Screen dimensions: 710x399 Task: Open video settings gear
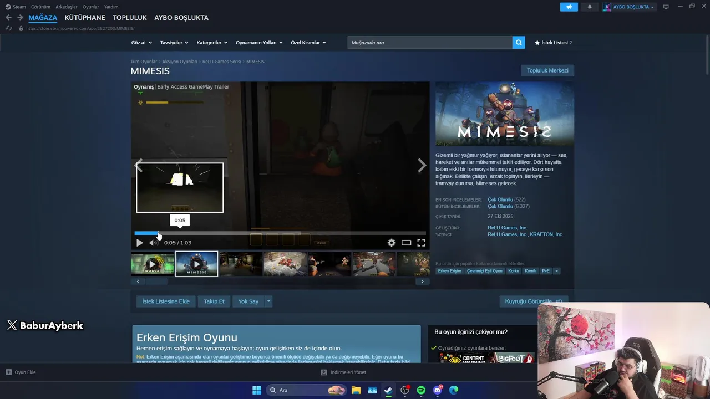(392, 243)
